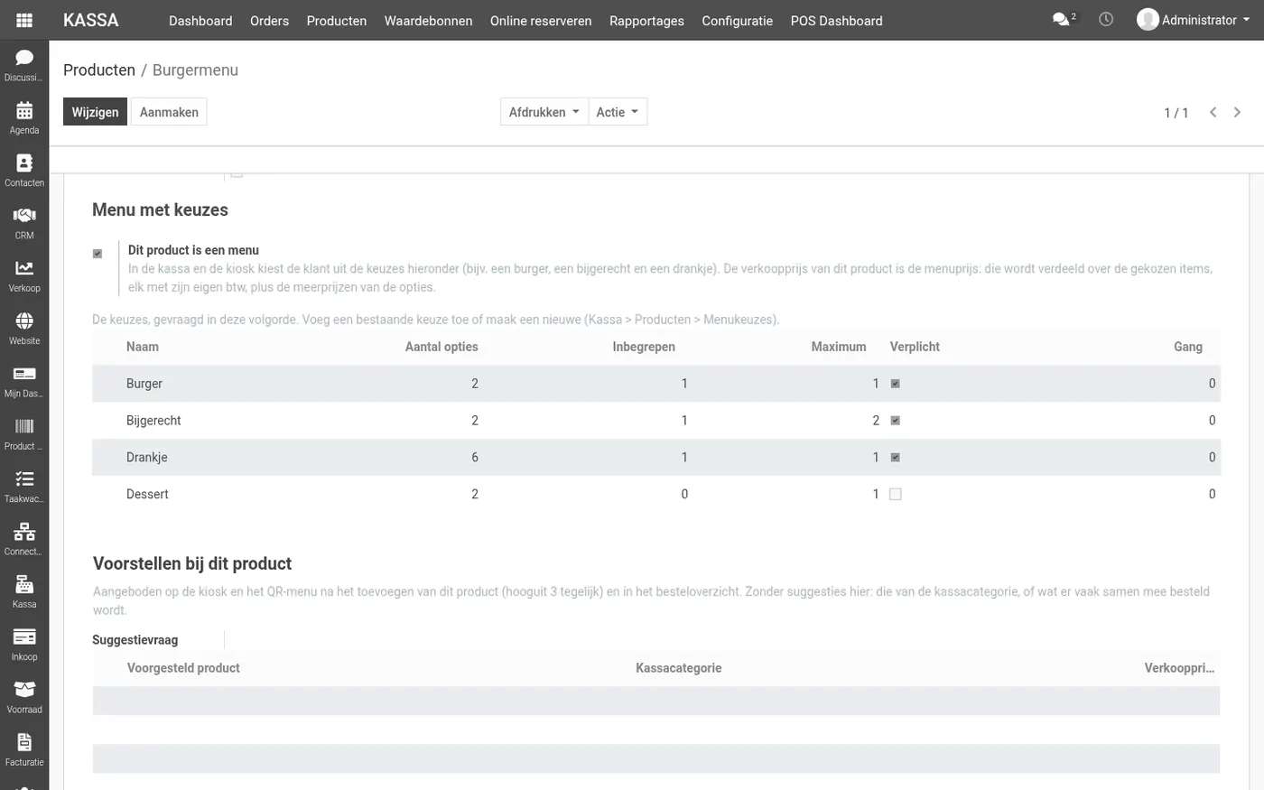Toggle 'Dit product is een menu' checkbox
The height and width of the screenshot is (790, 1264).
click(x=98, y=254)
